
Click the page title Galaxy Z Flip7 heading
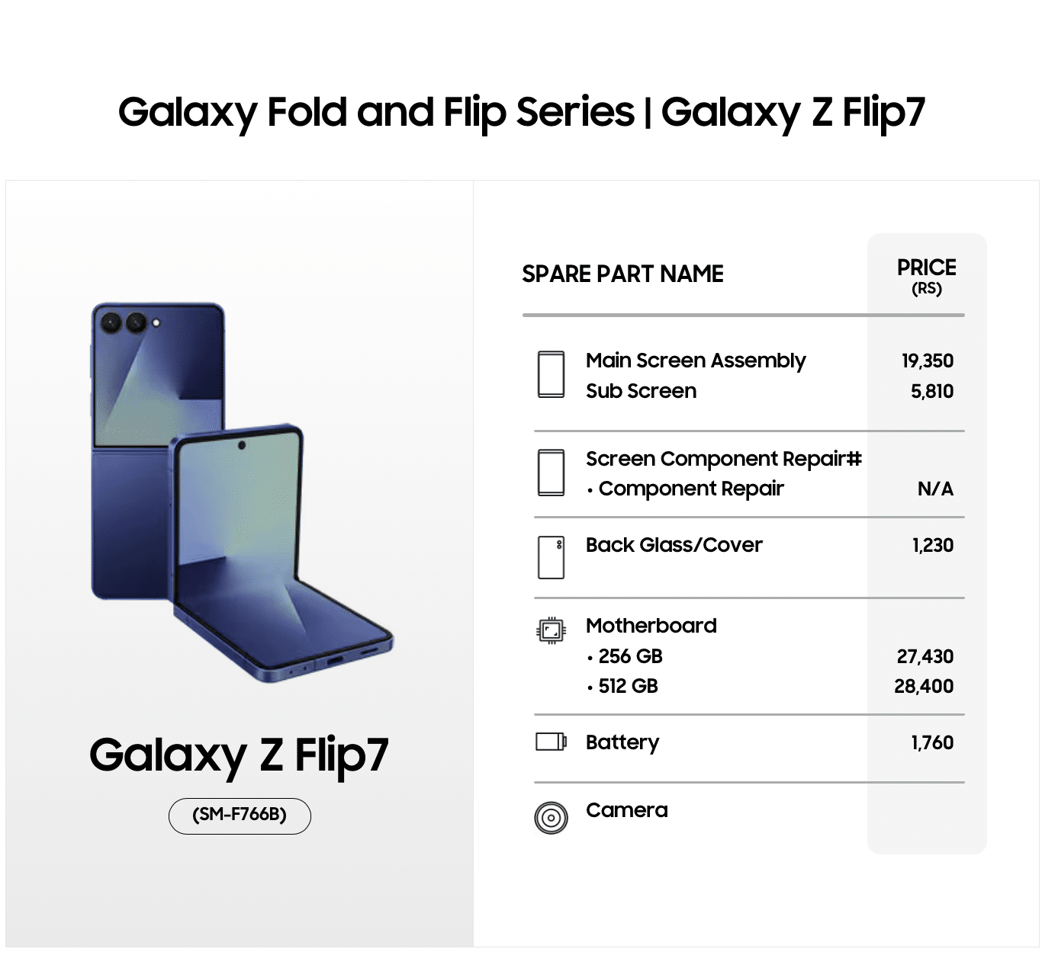pos(521,112)
